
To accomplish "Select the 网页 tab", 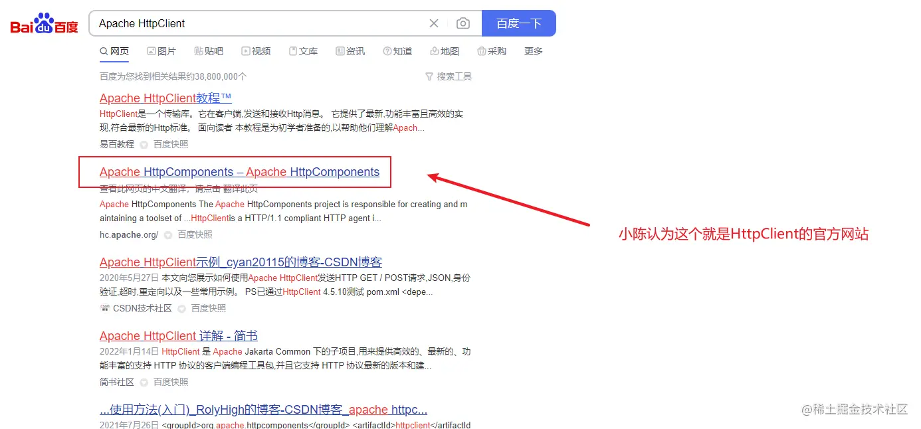I will click(114, 51).
